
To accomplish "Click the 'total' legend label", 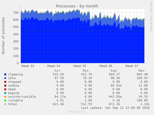I will [x=13, y=104].
